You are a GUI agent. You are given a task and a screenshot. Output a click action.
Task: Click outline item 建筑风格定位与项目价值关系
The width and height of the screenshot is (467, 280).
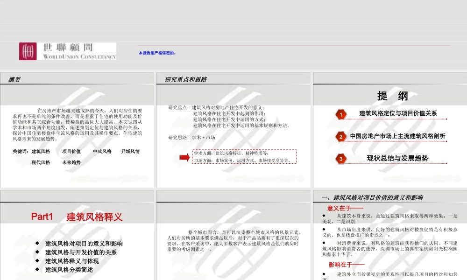tap(398, 113)
